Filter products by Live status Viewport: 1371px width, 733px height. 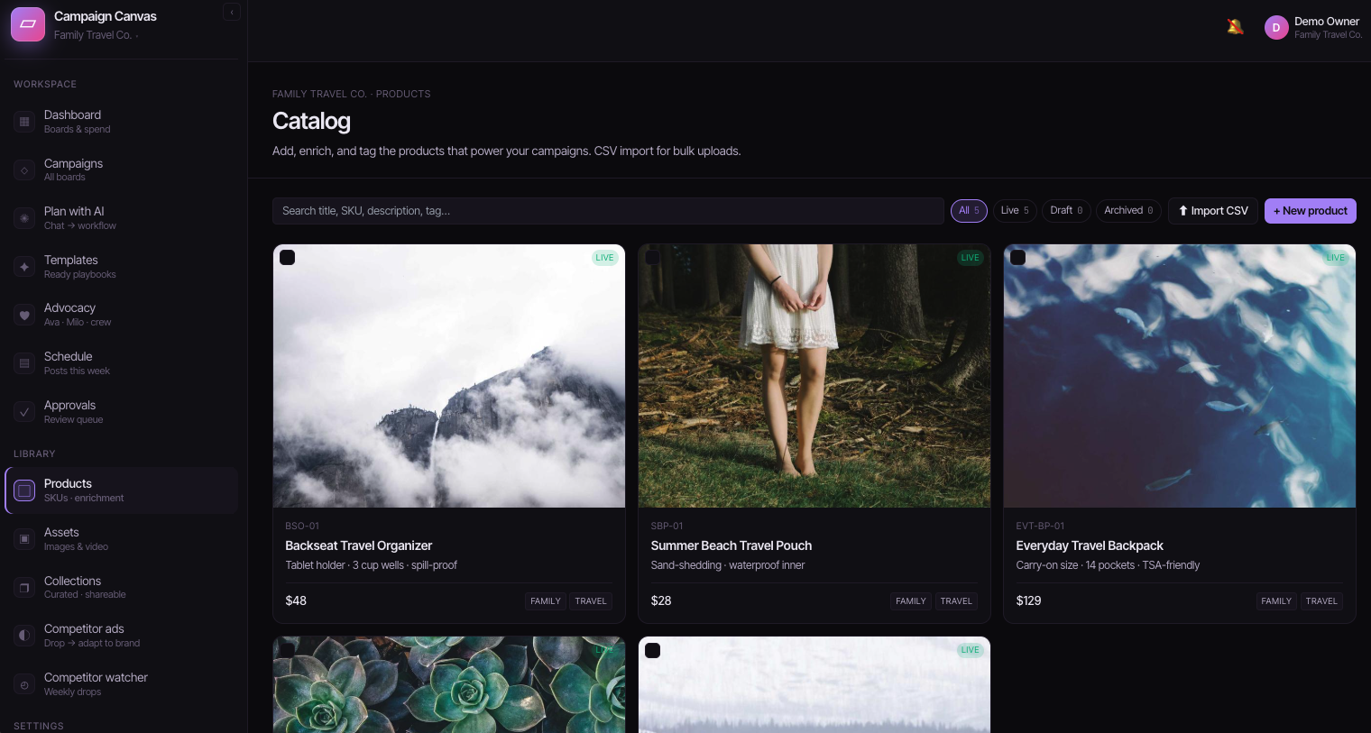[x=1015, y=211]
